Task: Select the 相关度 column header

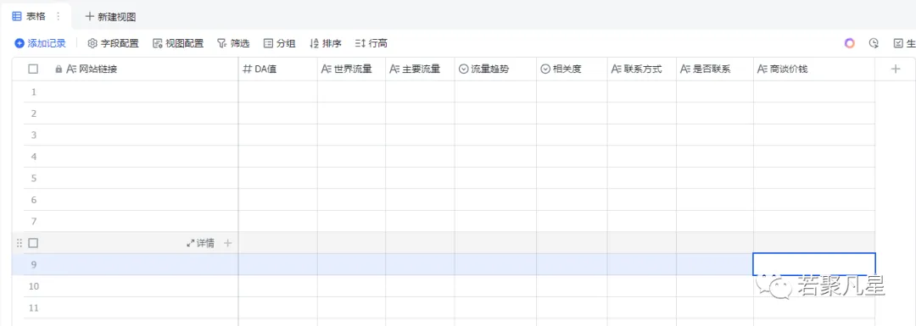Action: pyautogui.click(x=572, y=69)
